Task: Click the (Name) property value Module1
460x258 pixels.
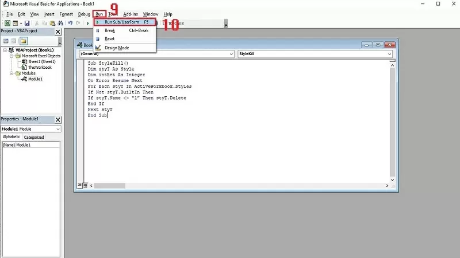Action: (x=37, y=145)
